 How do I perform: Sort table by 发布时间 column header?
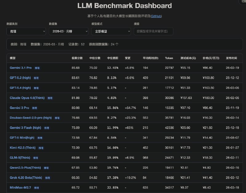[232, 58]
